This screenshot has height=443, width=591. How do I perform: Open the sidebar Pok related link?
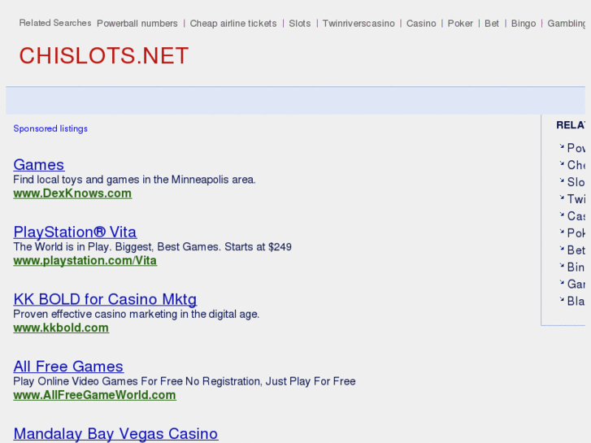coord(576,233)
